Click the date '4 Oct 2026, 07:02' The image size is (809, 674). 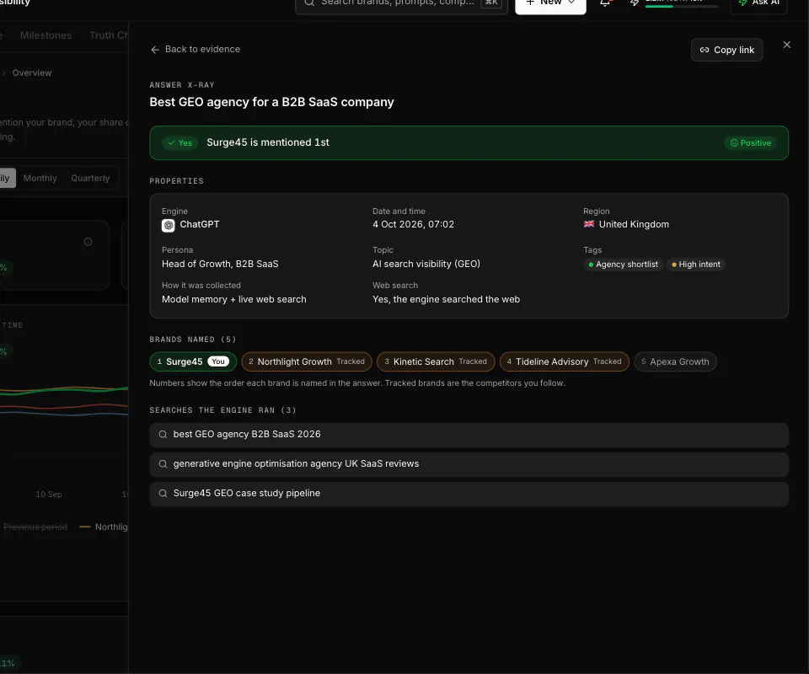[413, 225]
